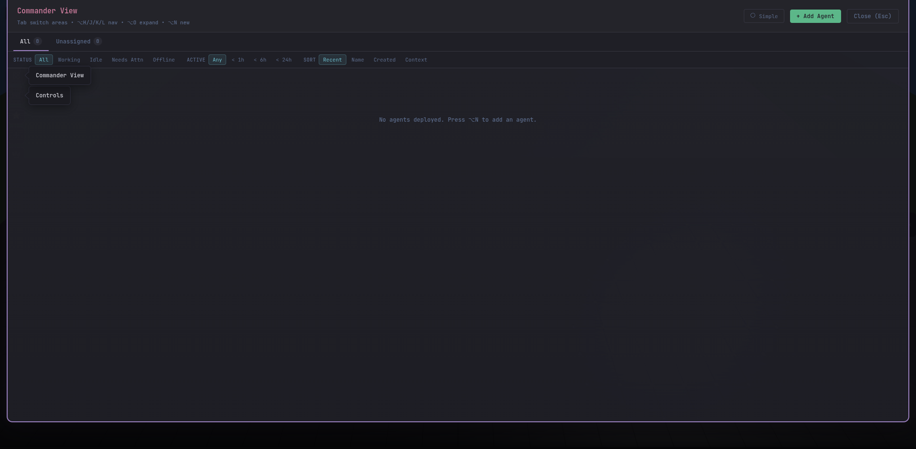916x449 pixels.
Task: Switch to the All agents tab
Action: pos(31,42)
